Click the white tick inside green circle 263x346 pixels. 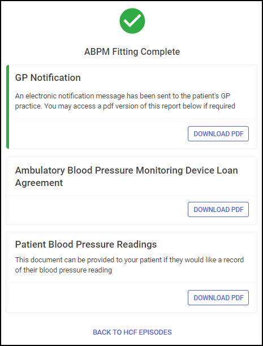point(132,20)
